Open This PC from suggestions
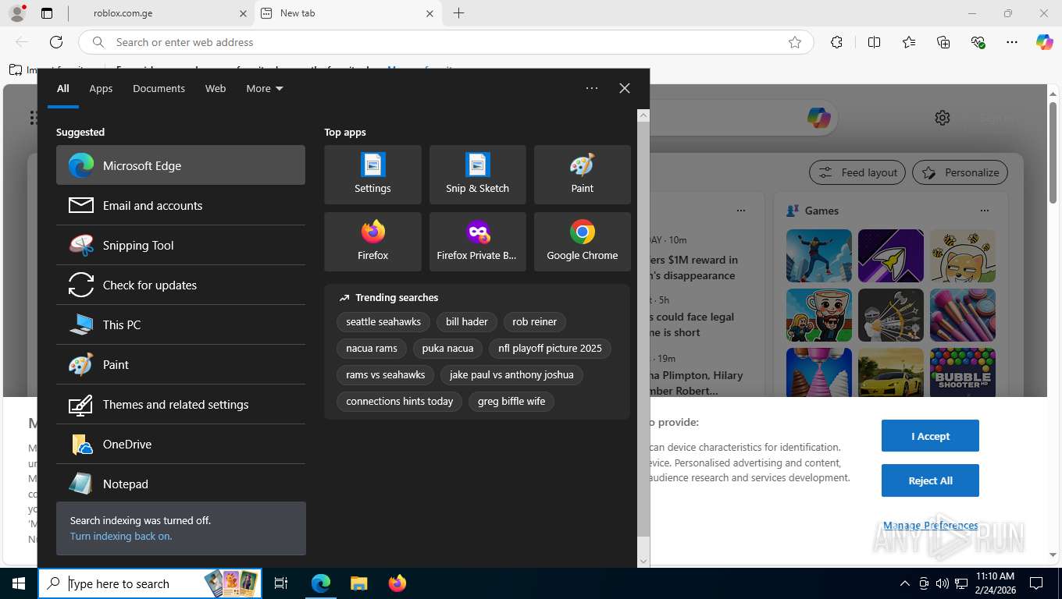The height and width of the screenshot is (599, 1062). [x=180, y=324]
